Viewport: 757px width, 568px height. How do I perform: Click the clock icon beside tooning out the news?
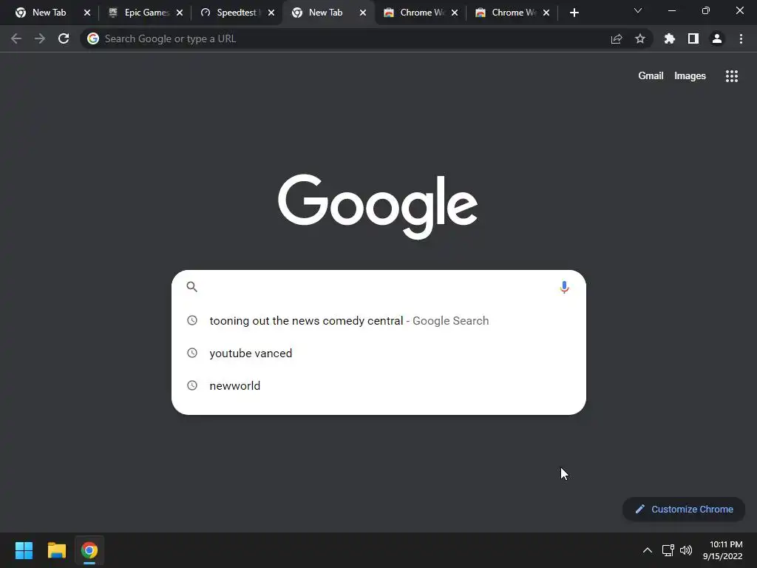[x=192, y=320]
